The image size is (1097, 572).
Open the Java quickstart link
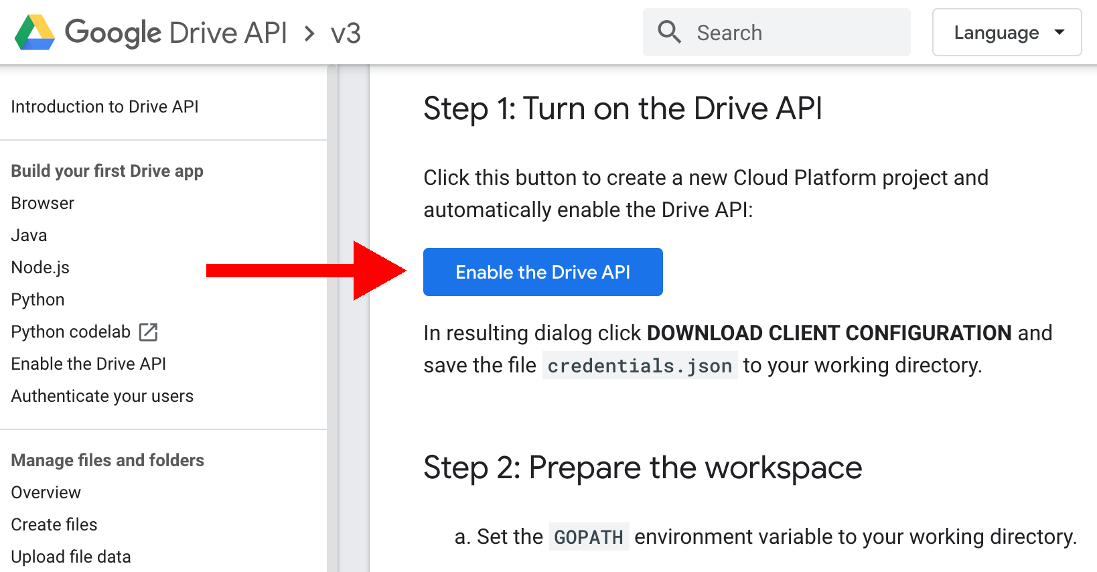tap(29, 235)
